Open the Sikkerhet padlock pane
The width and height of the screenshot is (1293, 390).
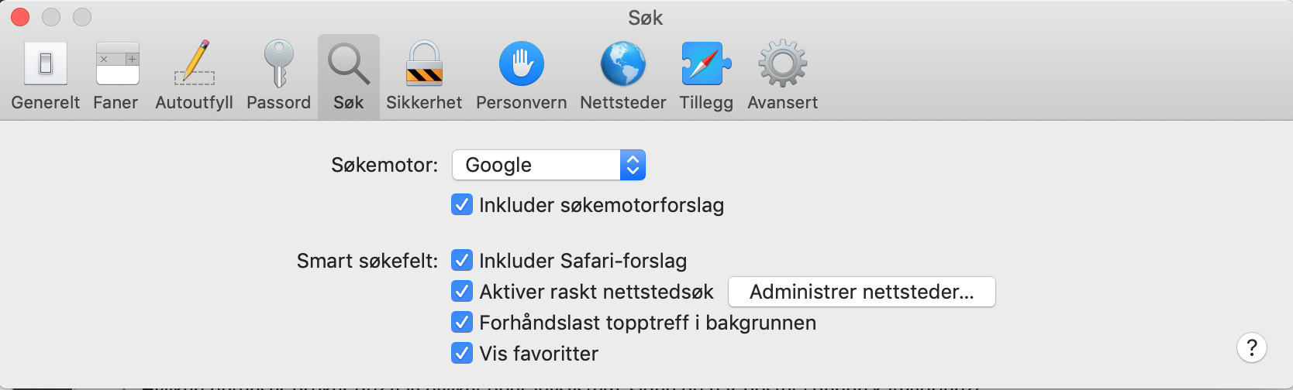point(424,76)
